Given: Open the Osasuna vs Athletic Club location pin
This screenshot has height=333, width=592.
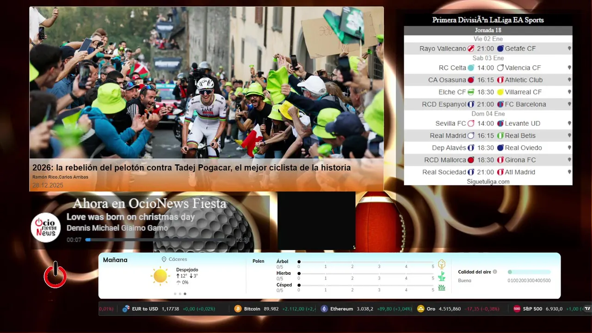Looking at the screenshot, I should [x=569, y=80].
